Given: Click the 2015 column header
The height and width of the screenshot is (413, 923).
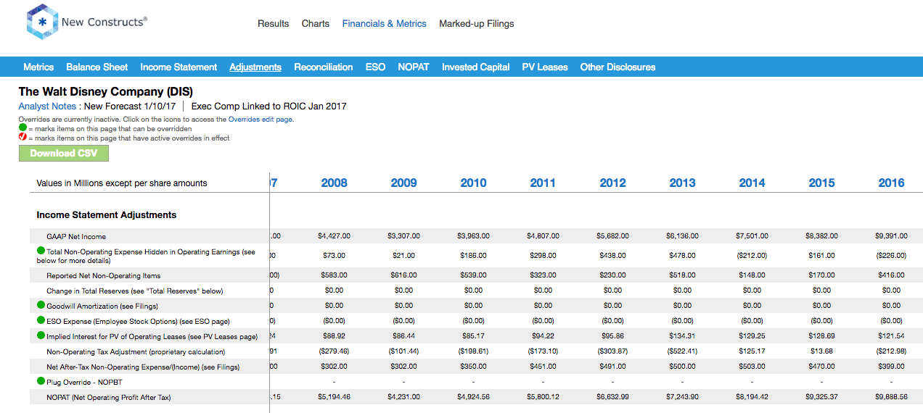Looking at the screenshot, I should [821, 183].
